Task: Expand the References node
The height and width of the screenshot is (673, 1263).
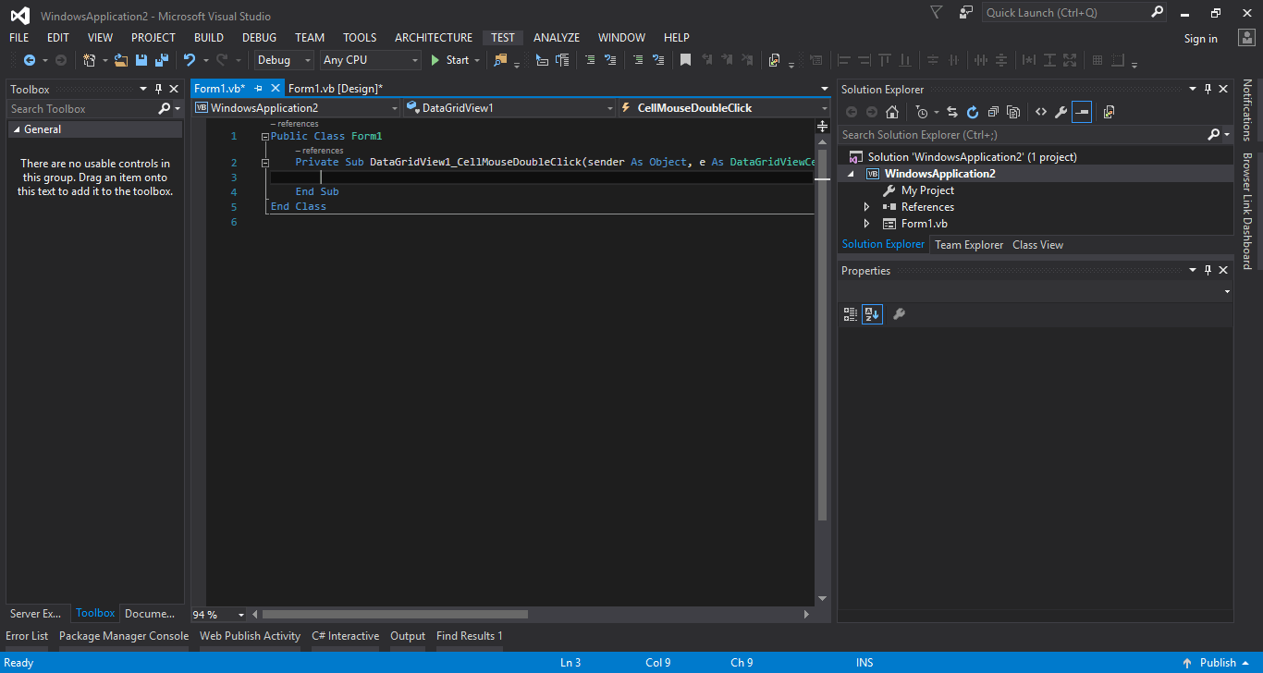Action: coord(866,207)
